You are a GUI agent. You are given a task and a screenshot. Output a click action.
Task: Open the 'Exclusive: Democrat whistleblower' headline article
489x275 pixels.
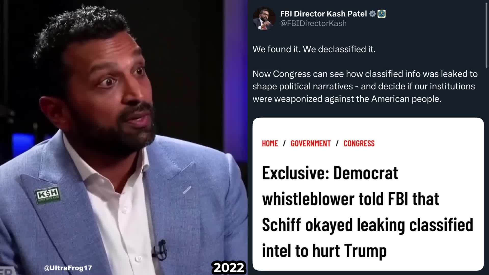[368, 212]
